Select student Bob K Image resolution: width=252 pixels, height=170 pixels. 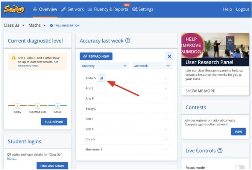[90, 129]
